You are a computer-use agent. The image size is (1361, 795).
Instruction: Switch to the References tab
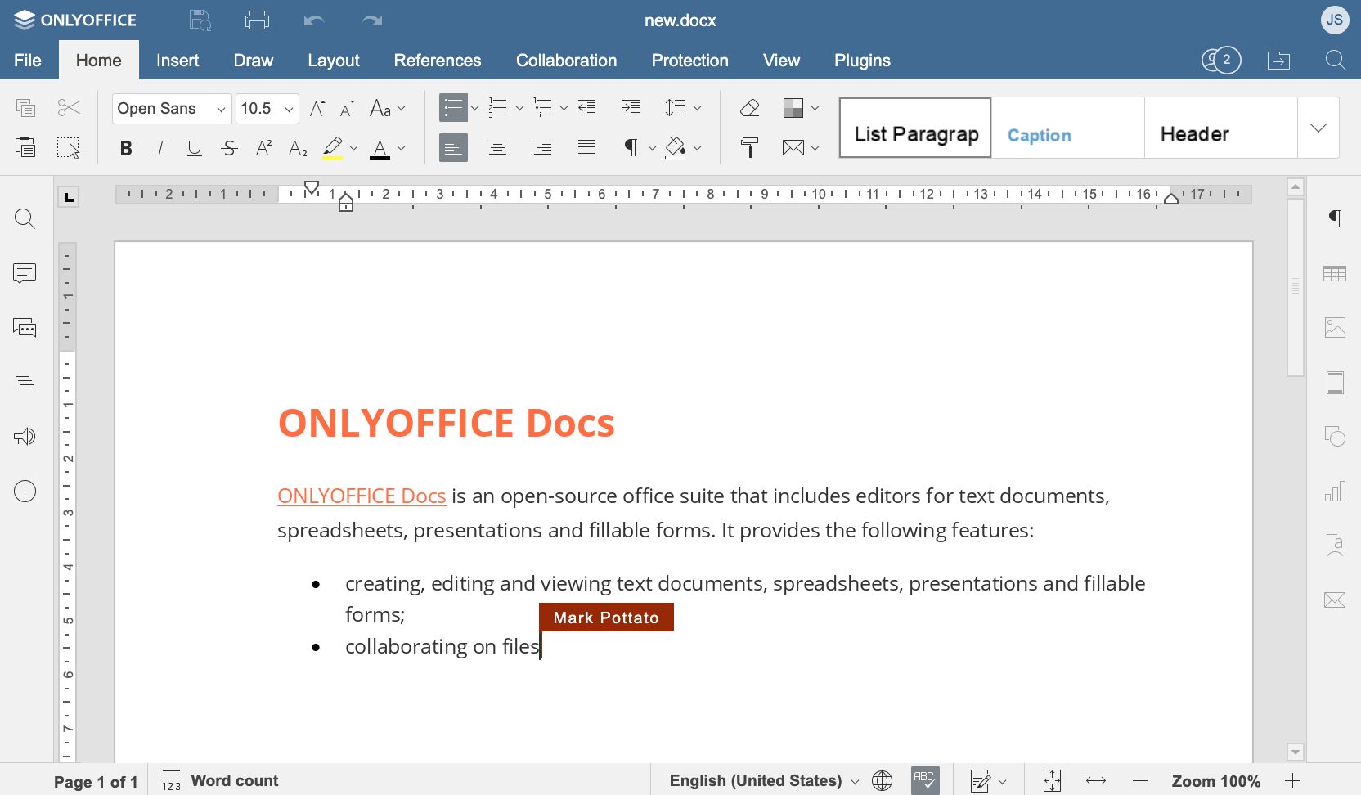click(x=438, y=60)
